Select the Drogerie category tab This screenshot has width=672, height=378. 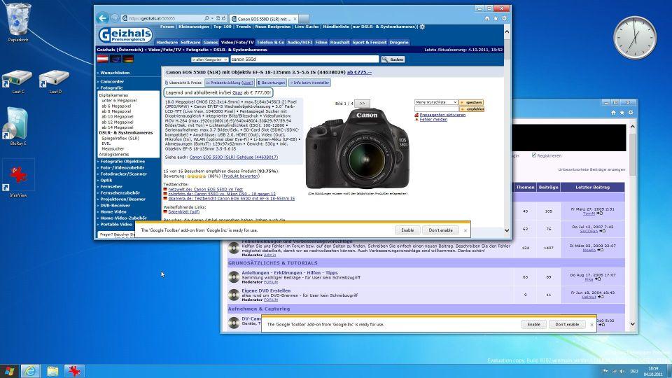point(399,43)
